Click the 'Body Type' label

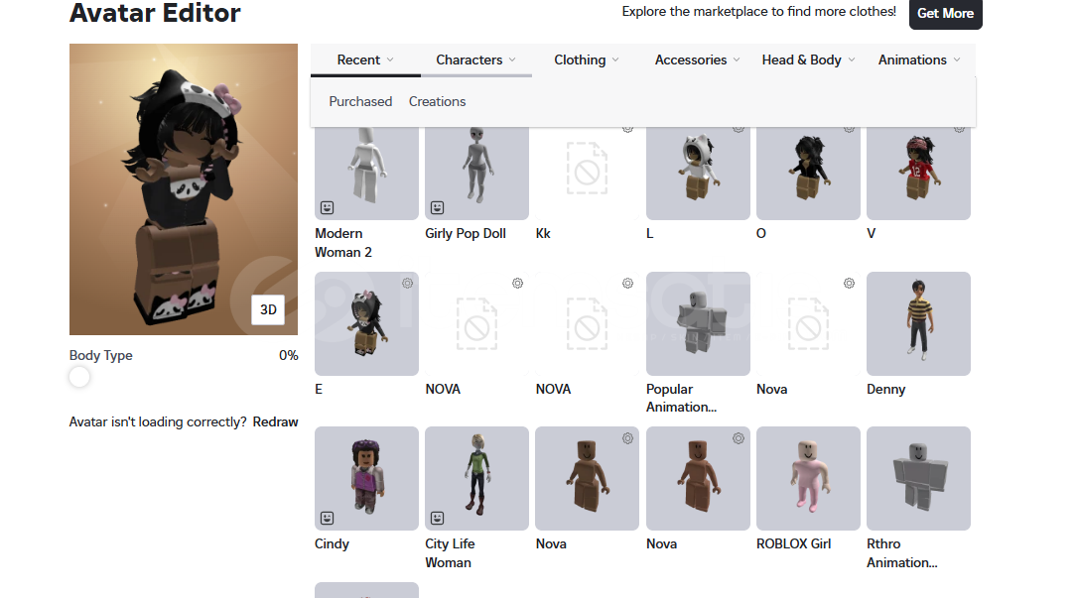pos(101,356)
